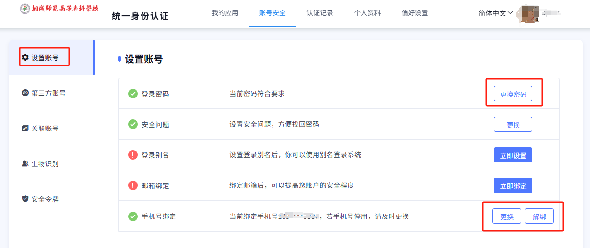Click red warning icon next to 邮箱绑定
The image size is (590, 248).
click(x=133, y=185)
